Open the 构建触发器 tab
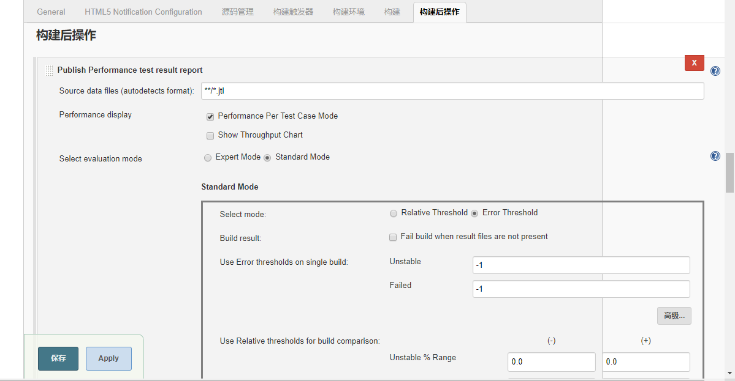735x381 pixels. [x=293, y=12]
